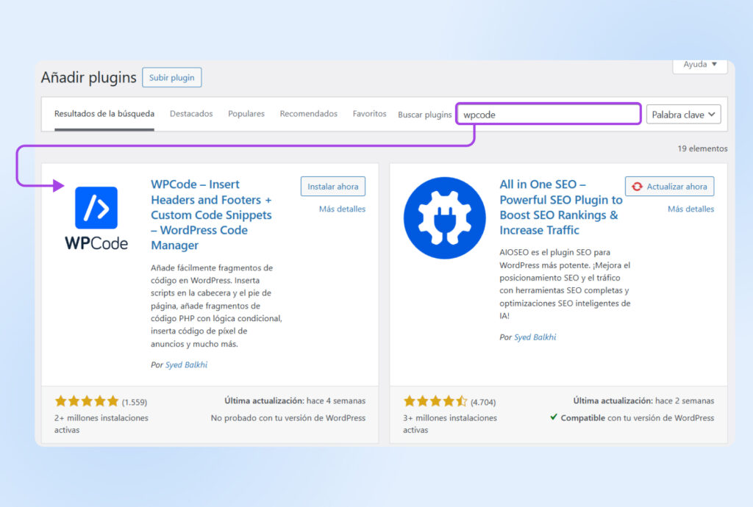This screenshot has height=507, width=753.
Task: Select Resultados de la búsqueda tab
Action: tap(104, 114)
